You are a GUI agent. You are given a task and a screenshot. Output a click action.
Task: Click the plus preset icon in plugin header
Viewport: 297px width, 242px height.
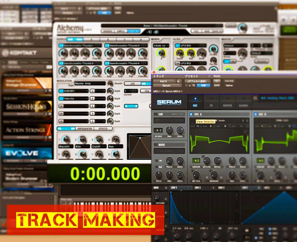190,86
